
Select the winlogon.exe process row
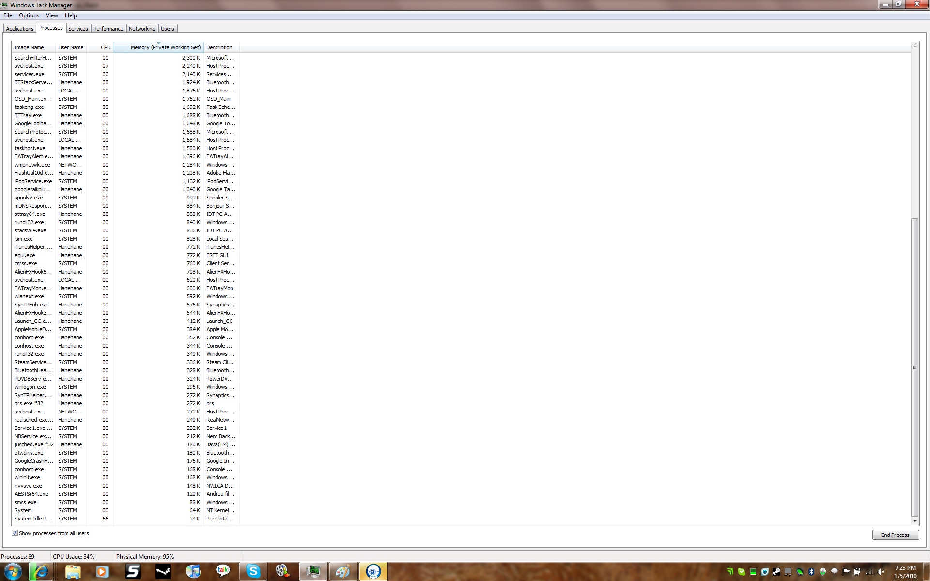126,387
